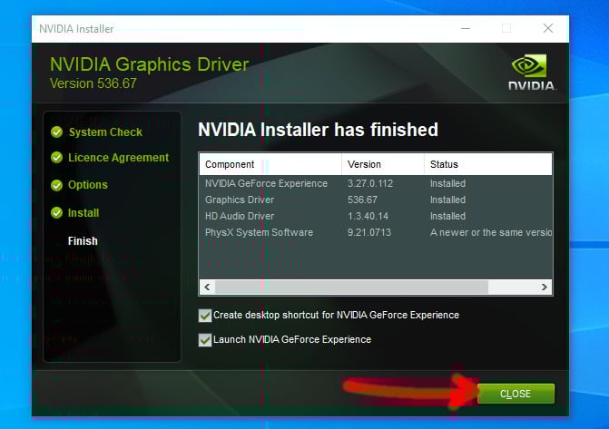Click the horizontal scrollbar left arrow

(207, 287)
